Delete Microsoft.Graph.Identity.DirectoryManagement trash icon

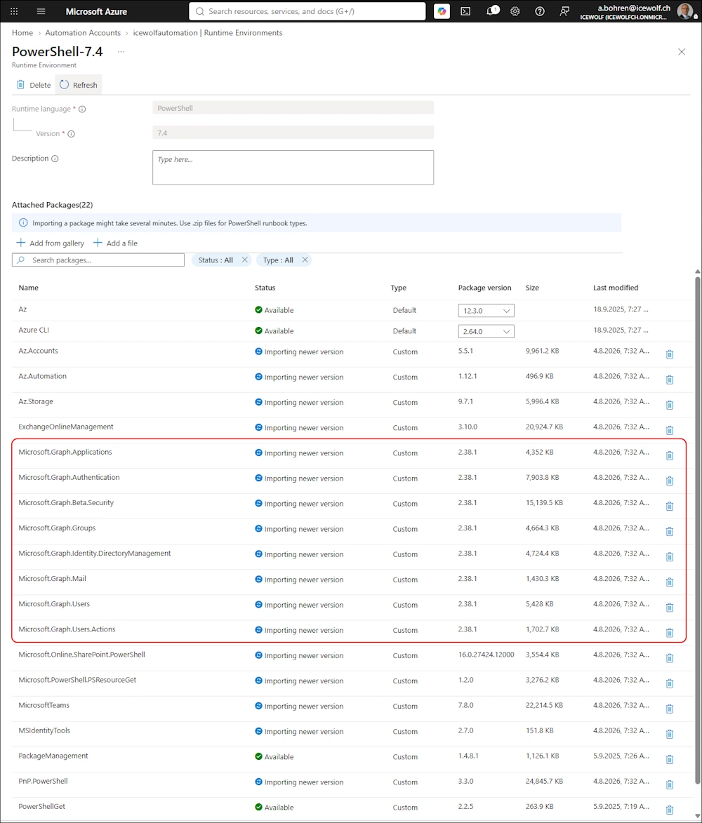[670, 556]
